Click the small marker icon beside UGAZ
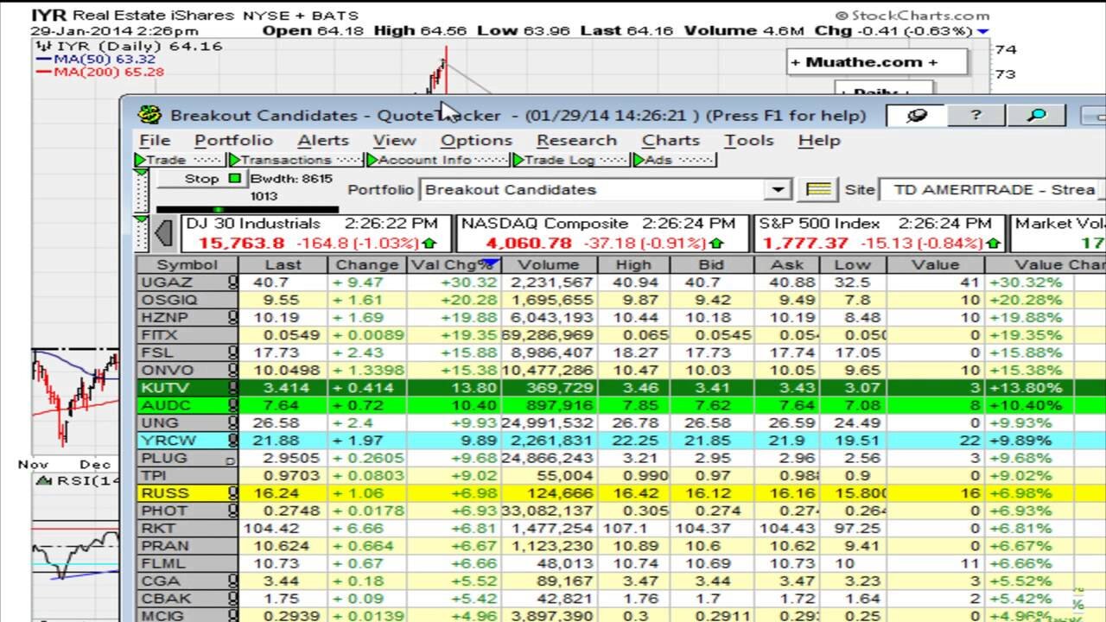Image resolution: width=1106 pixels, height=622 pixels. pyautogui.click(x=232, y=282)
